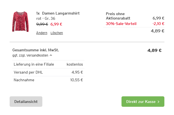This screenshot has width=174, height=115.
Task: Select the Nachnahme shipping row
Action: [48, 80]
